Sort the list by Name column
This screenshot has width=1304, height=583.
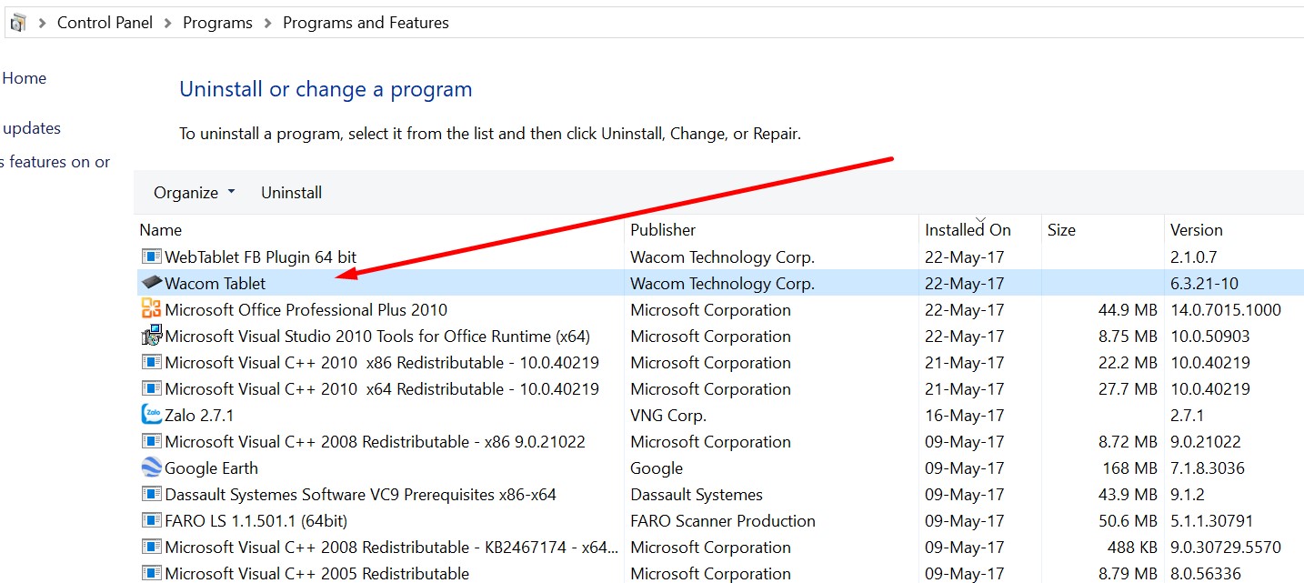[x=161, y=230]
